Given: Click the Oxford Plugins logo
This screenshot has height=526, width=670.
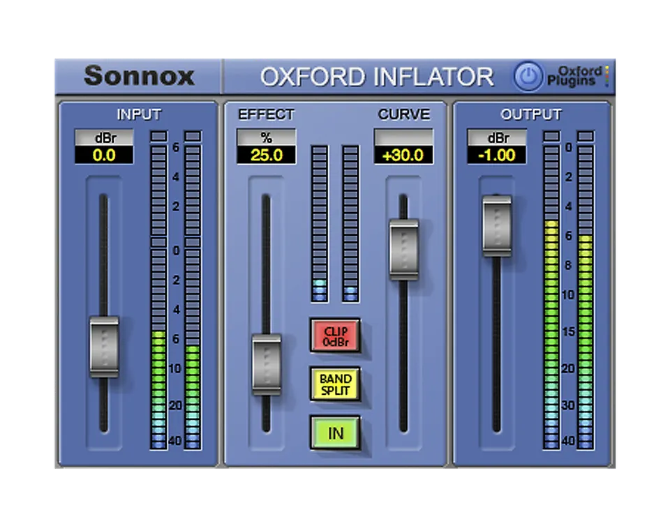Looking at the screenshot, I should click(x=579, y=77).
